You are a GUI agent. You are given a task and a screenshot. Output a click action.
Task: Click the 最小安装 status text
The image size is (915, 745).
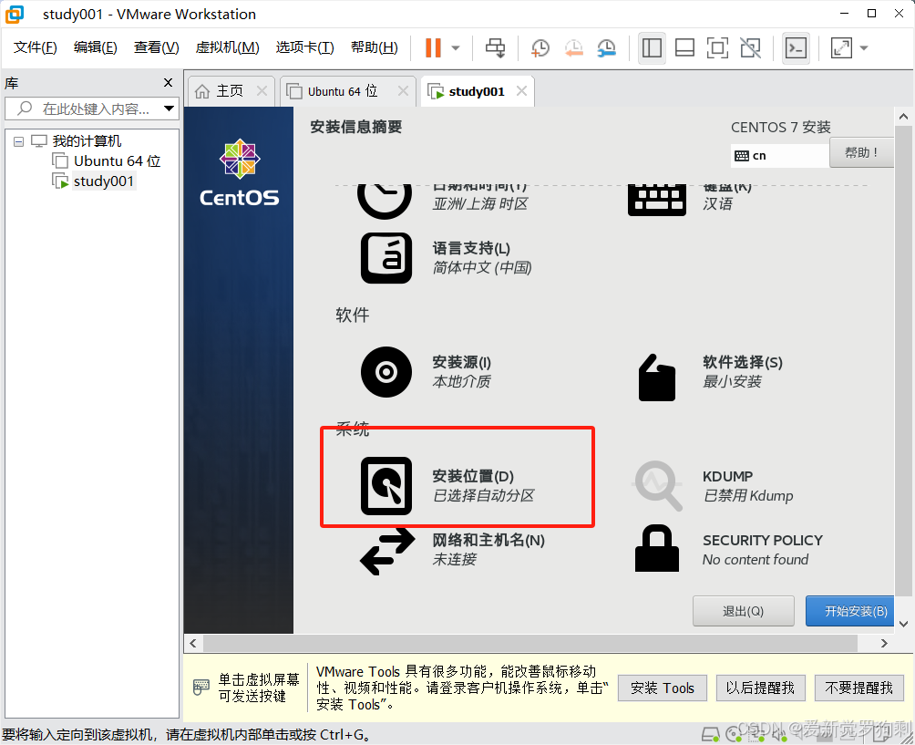[x=732, y=382]
